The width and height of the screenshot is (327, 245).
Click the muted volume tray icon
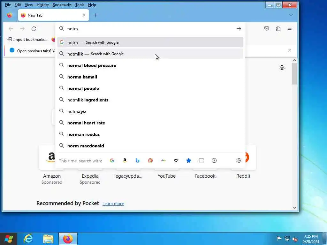(x=295, y=239)
